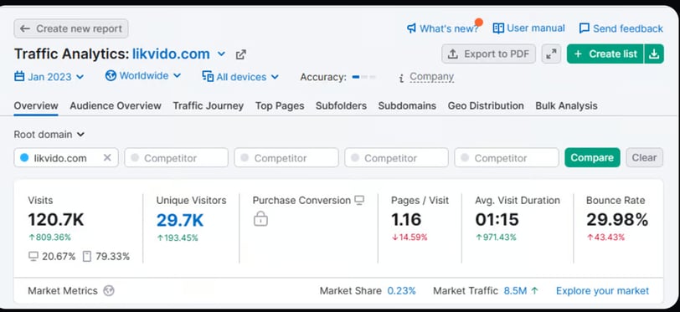This screenshot has width=680, height=312.
Task: Expand the Root domain dropdown
Action: (x=49, y=135)
